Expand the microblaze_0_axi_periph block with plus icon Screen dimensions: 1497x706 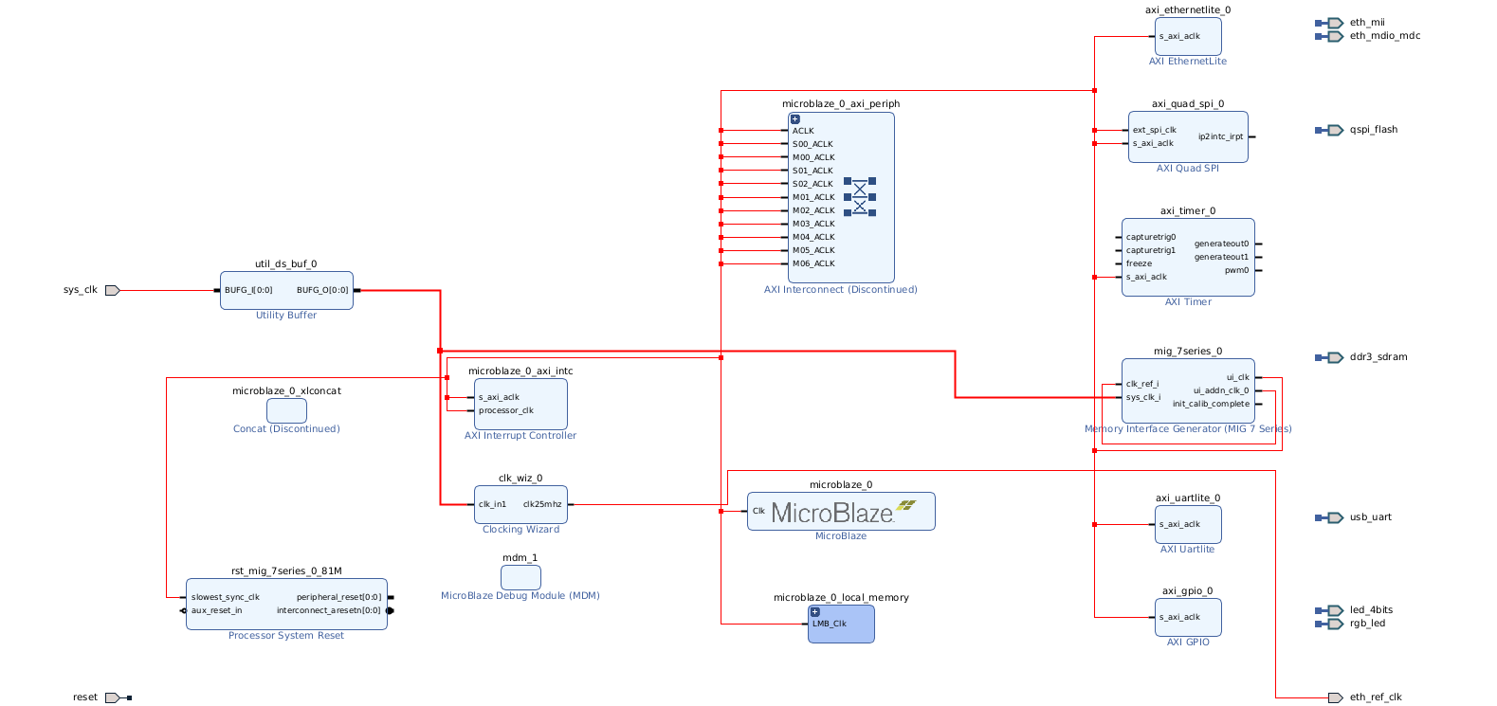795,119
